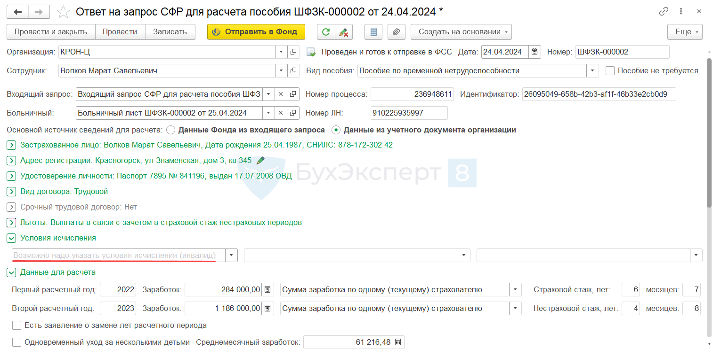The width and height of the screenshot is (713, 357).
Task: Click the vertical scrollbar thumb
Action: click(709, 132)
